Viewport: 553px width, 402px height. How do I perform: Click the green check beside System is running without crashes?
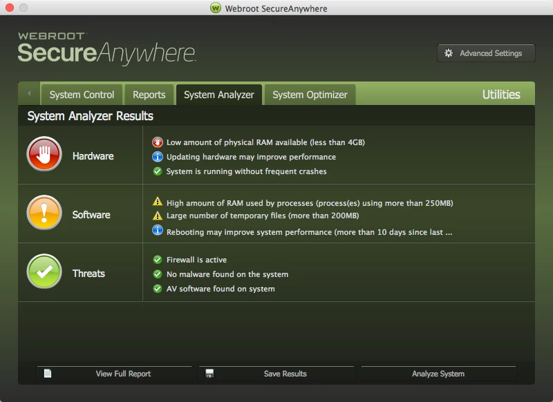(x=158, y=171)
